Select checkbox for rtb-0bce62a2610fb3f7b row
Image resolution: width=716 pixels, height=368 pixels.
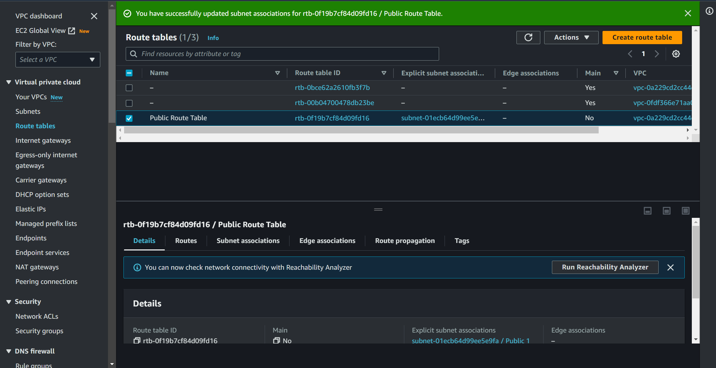tap(129, 88)
